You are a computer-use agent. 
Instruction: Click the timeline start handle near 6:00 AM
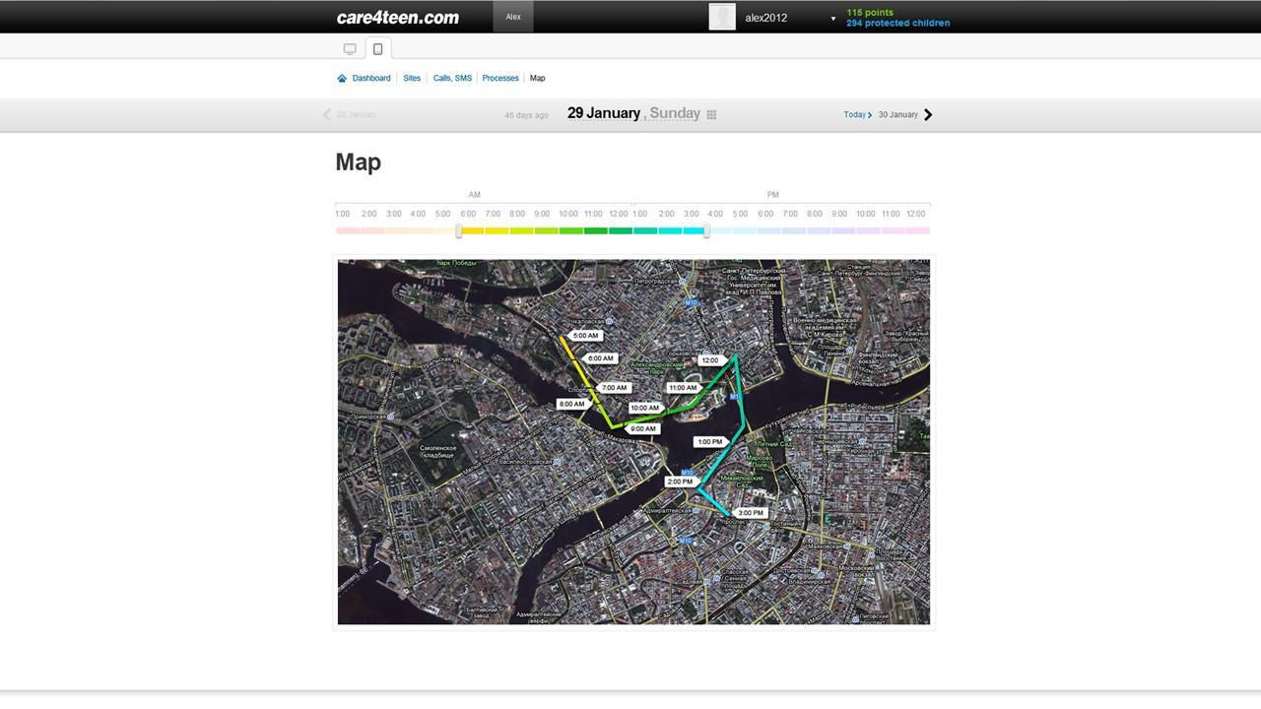(459, 230)
